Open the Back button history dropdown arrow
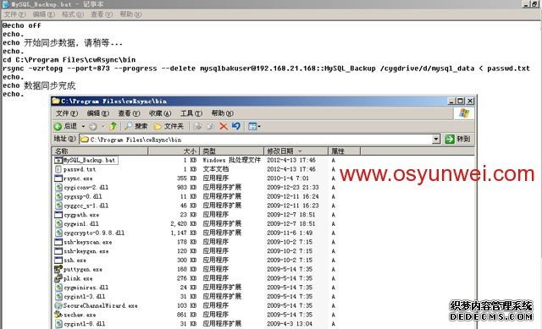Screen dimensions: 542x329 [83, 126]
